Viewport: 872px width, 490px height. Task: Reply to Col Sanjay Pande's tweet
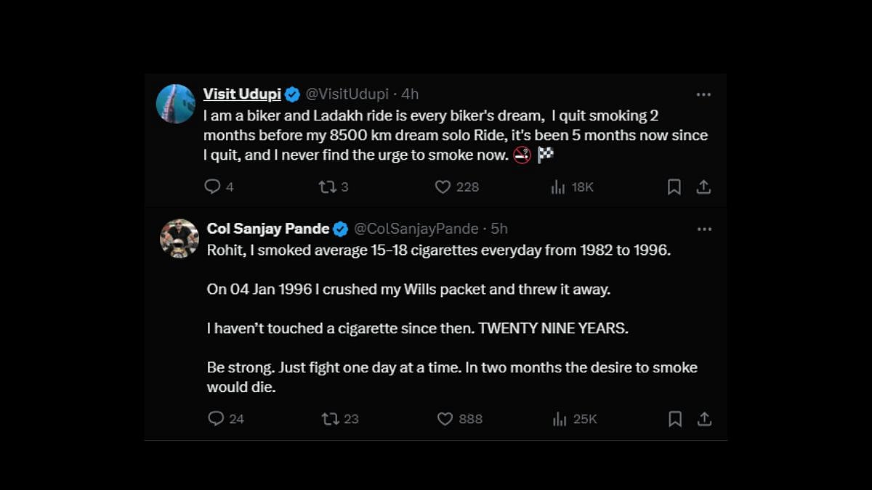216,419
